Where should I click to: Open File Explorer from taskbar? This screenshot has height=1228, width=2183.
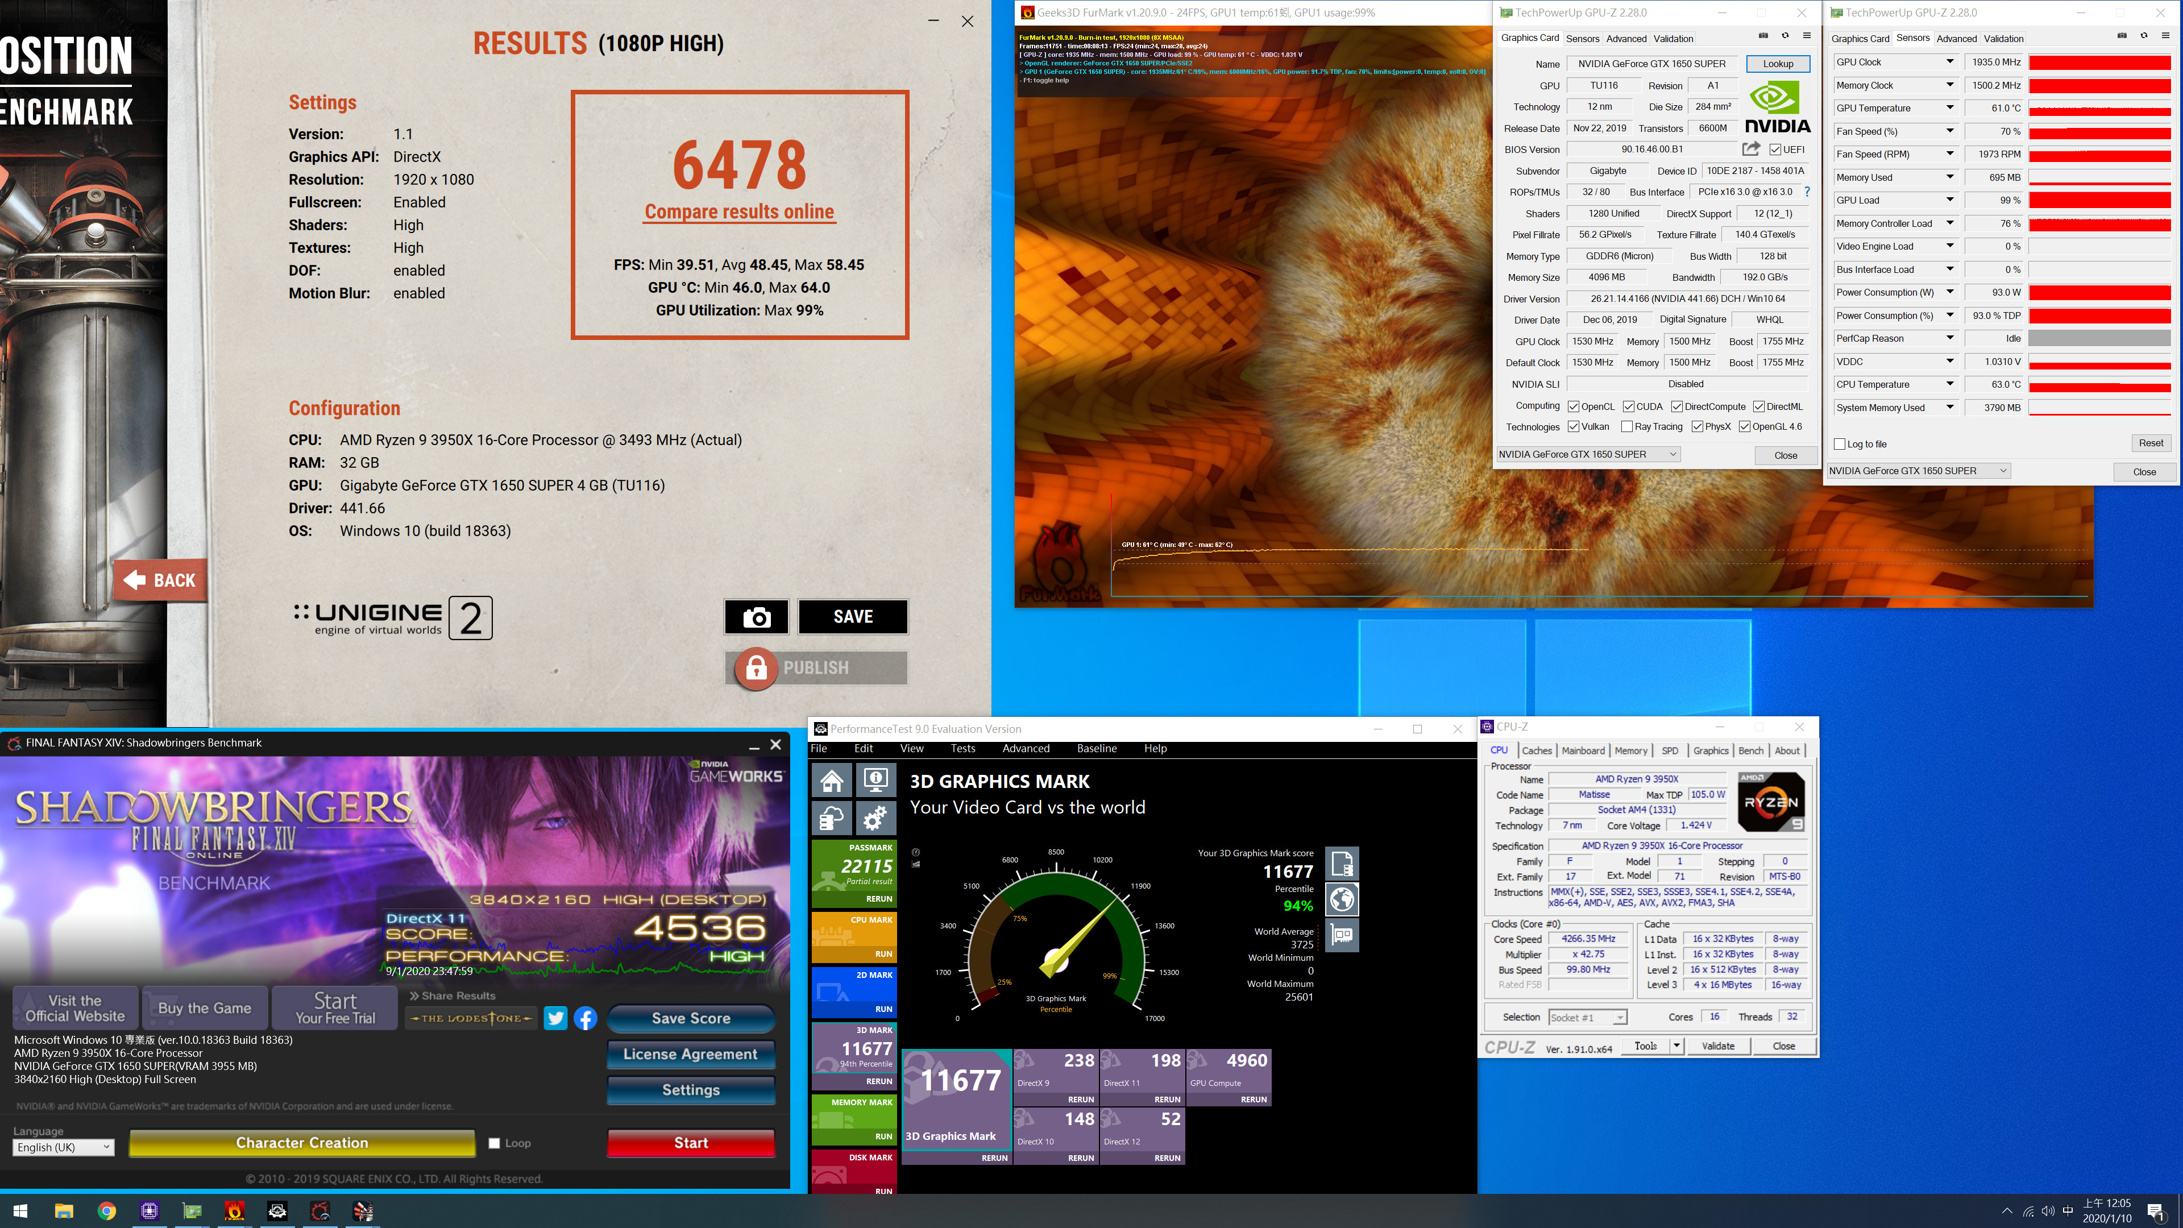pos(64,1211)
